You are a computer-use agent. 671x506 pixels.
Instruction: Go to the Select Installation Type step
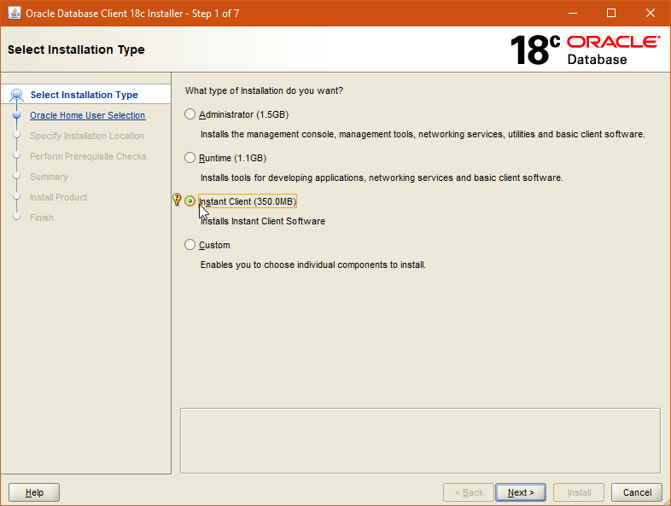(85, 95)
